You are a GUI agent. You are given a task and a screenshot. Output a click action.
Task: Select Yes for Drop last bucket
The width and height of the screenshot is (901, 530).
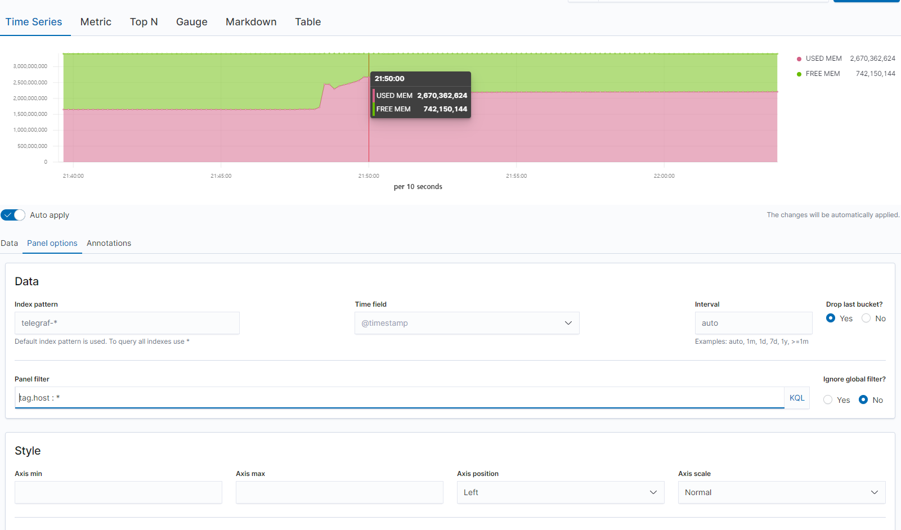831,318
